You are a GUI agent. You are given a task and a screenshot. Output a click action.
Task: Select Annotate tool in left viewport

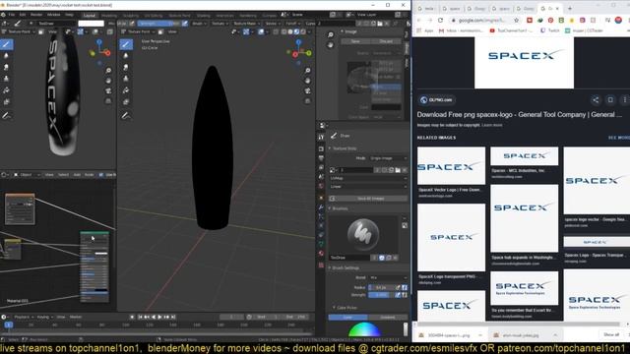coord(6,116)
